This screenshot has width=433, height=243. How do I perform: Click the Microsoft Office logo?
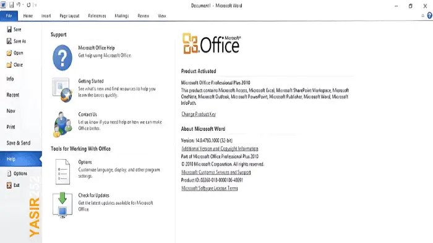212,44
